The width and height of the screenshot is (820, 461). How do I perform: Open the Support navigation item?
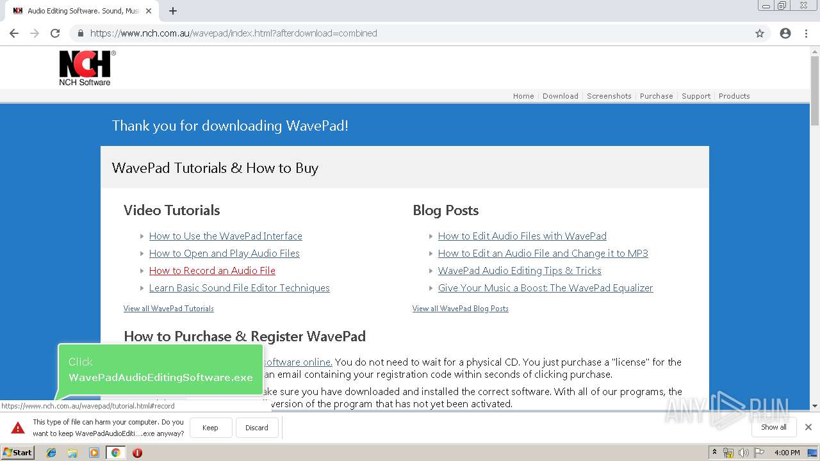696,96
